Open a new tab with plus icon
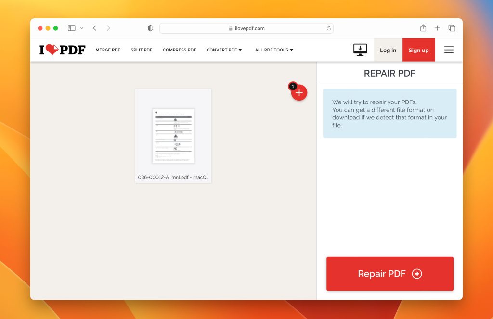The height and width of the screenshot is (319, 493). tap(437, 28)
